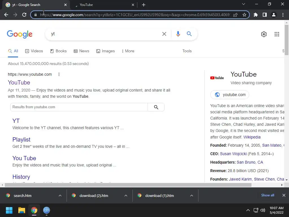
Task: Open the Steve Chen founder link
Action: coord(264,179)
